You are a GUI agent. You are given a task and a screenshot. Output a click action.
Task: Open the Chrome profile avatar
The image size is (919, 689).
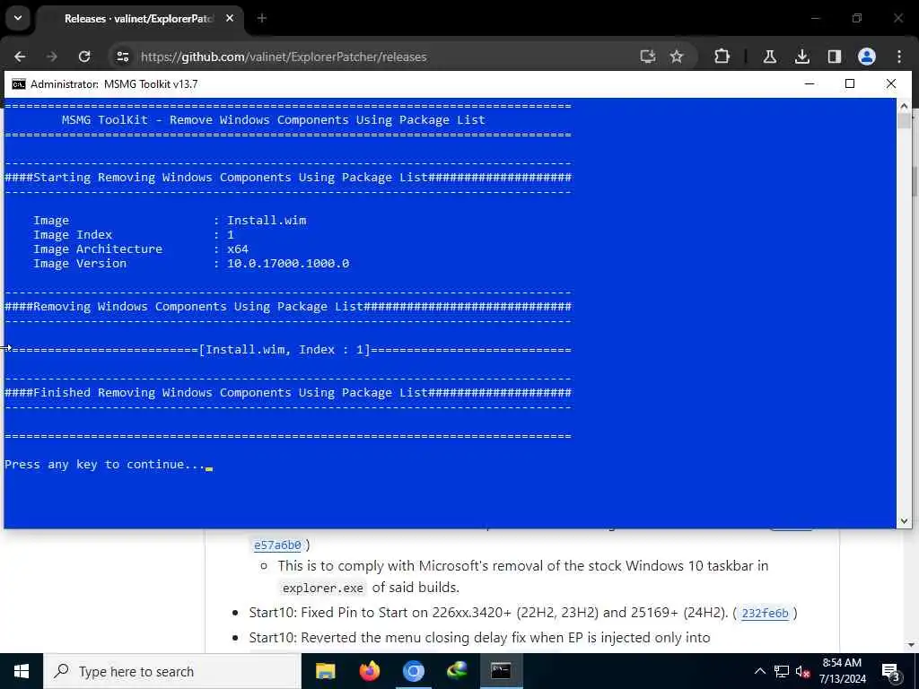tap(867, 57)
